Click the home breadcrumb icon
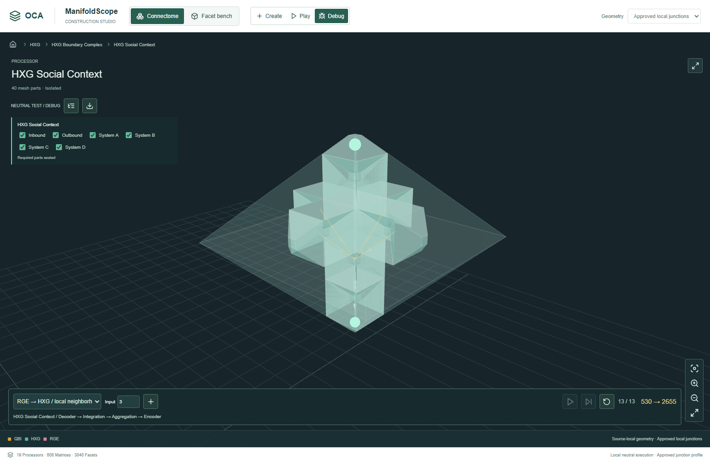This screenshot has height=462, width=710. coord(13,44)
